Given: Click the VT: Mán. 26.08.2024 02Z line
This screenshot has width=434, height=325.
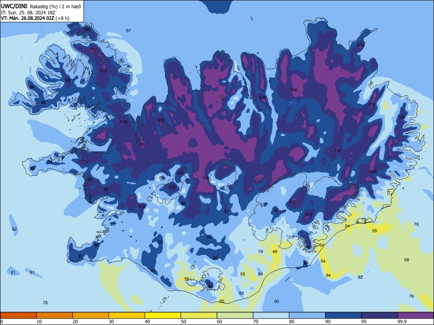Looking at the screenshot, I should pyautogui.click(x=27, y=18).
